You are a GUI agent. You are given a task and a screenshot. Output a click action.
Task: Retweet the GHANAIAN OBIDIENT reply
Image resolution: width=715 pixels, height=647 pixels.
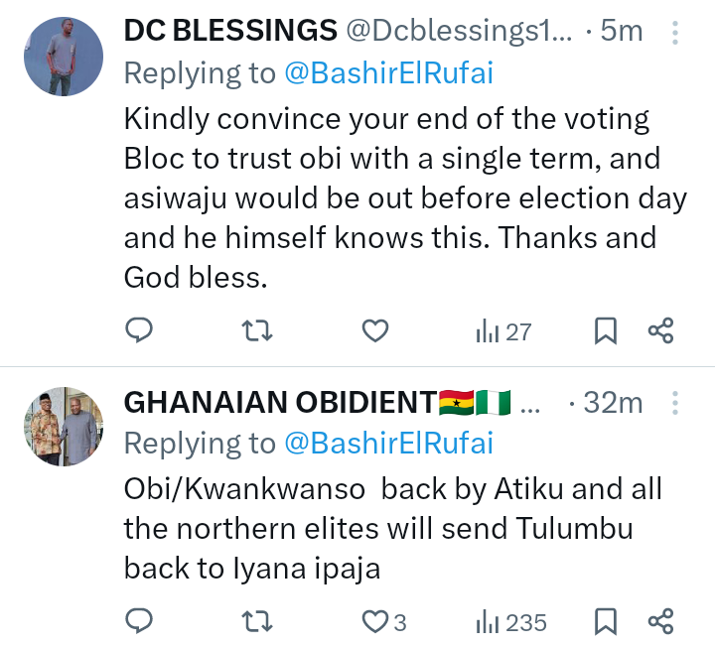[257, 622]
